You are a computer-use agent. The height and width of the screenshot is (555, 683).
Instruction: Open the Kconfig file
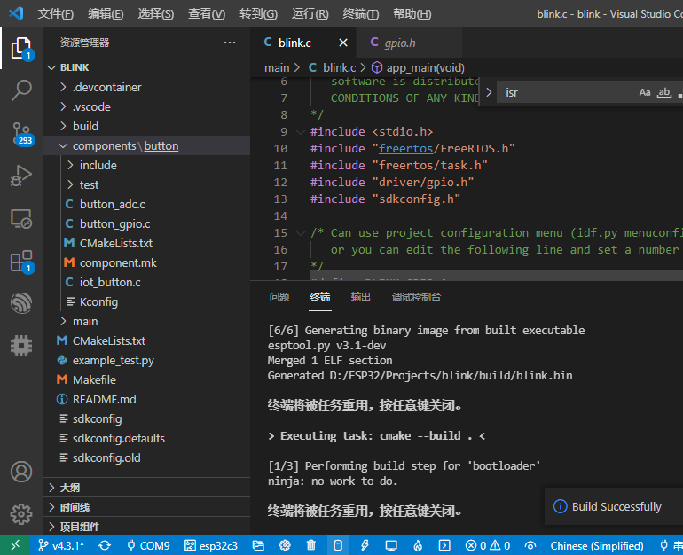coord(146,301)
